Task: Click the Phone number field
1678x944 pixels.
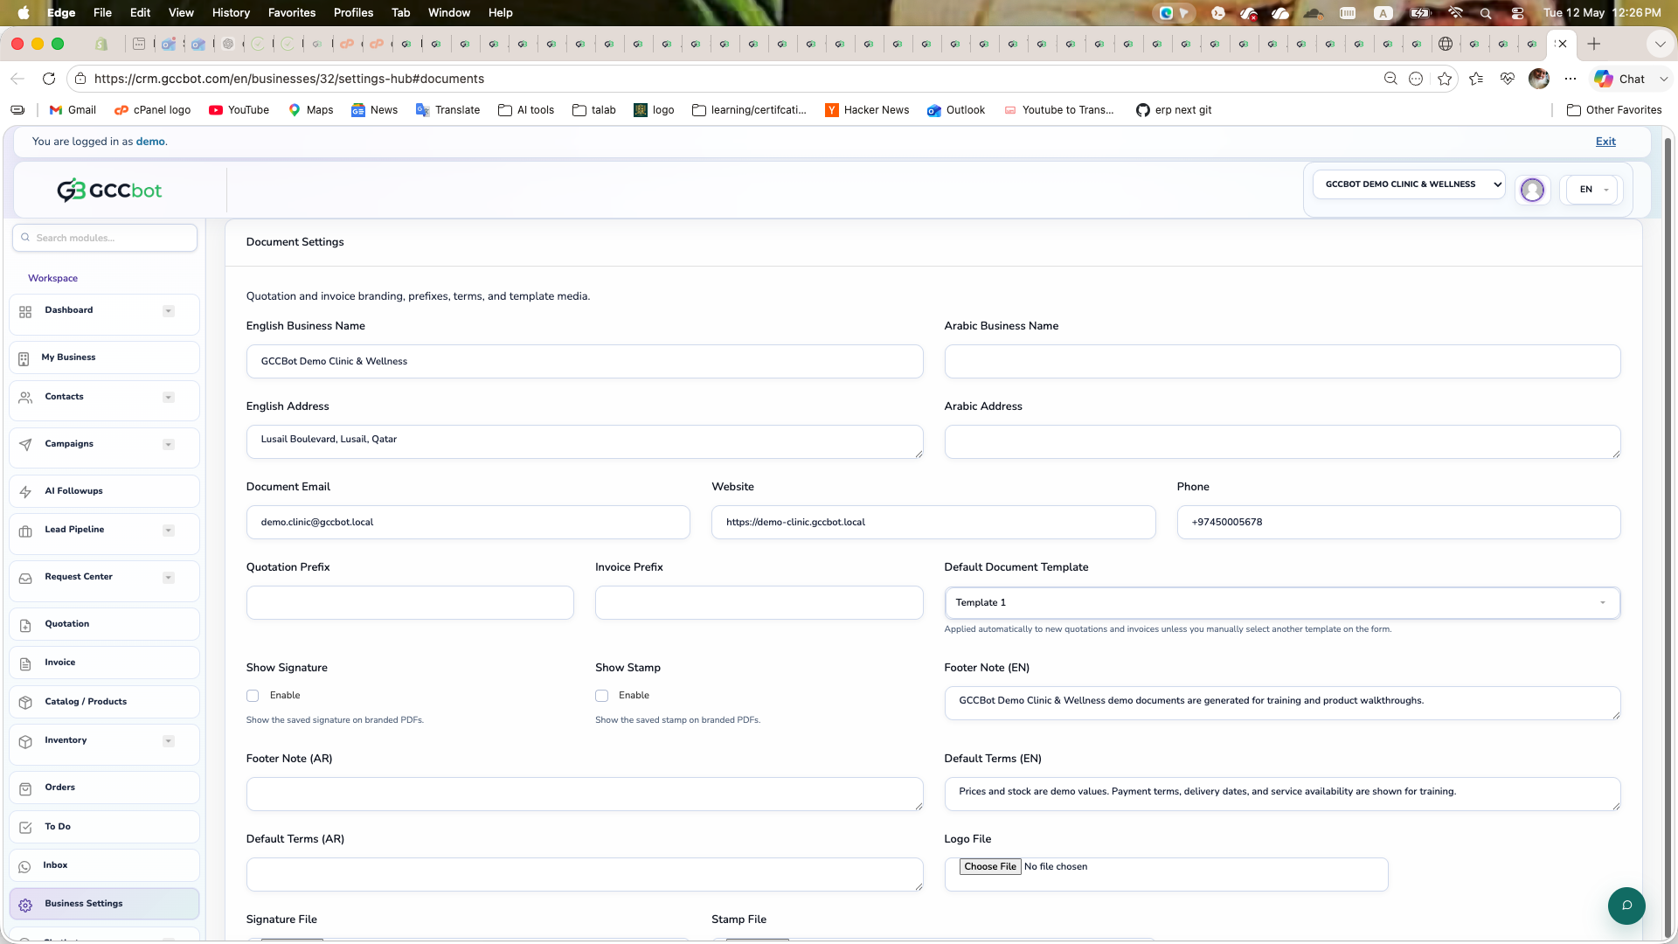Action: pyautogui.click(x=1398, y=523)
